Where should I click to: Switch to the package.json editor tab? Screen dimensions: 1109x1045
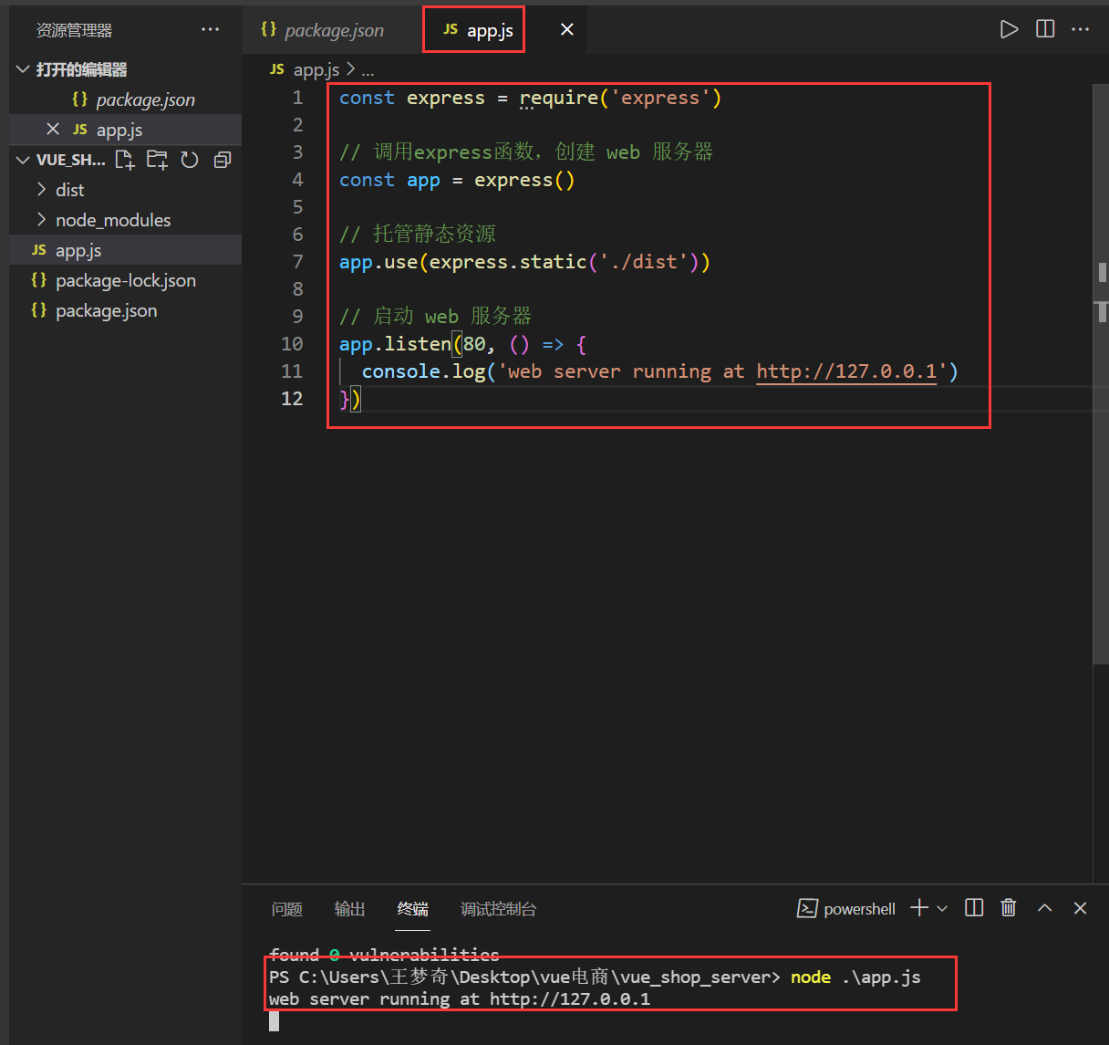point(333,30)
